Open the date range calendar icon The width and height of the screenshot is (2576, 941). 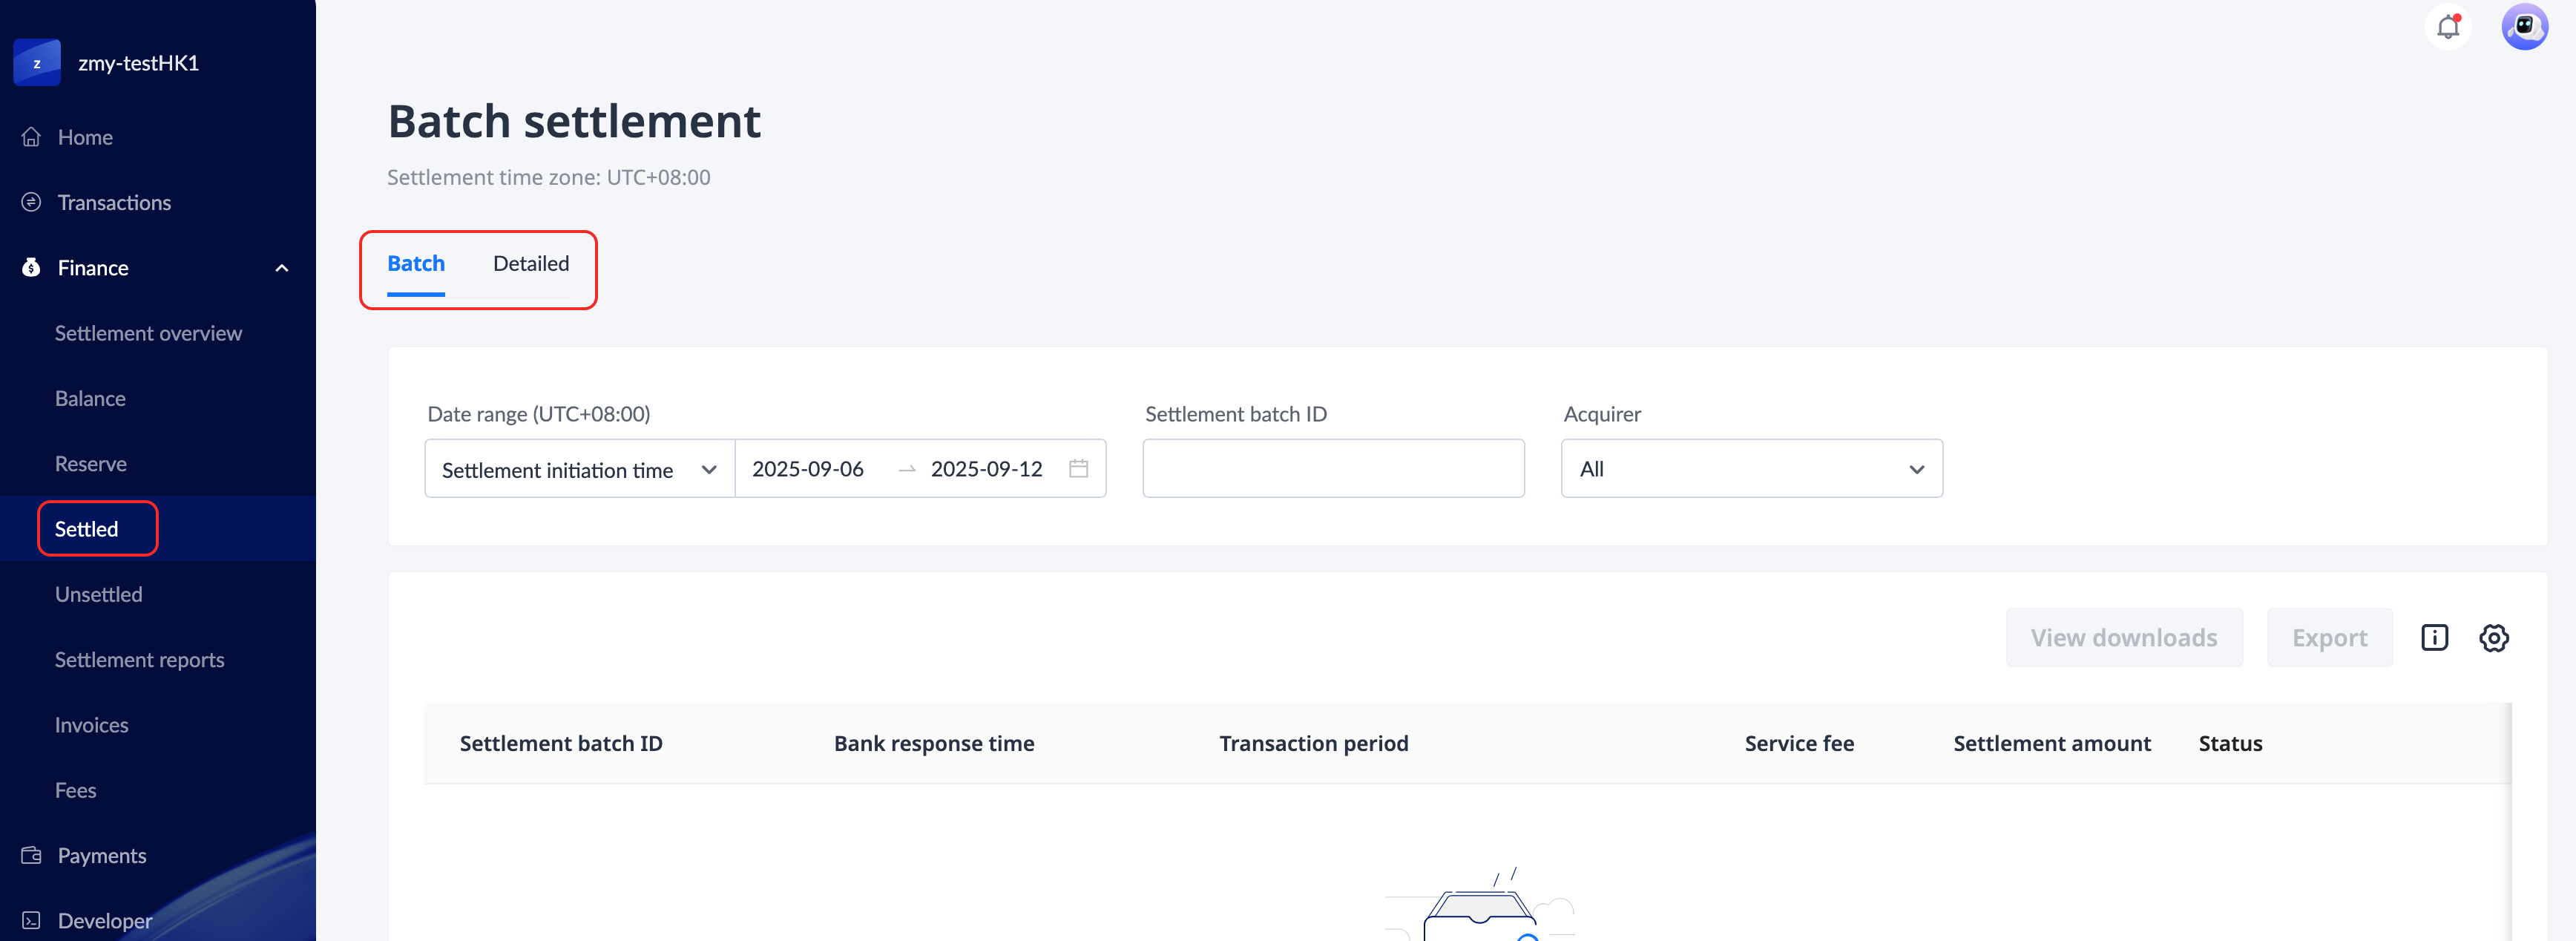tap(1078, 469)
